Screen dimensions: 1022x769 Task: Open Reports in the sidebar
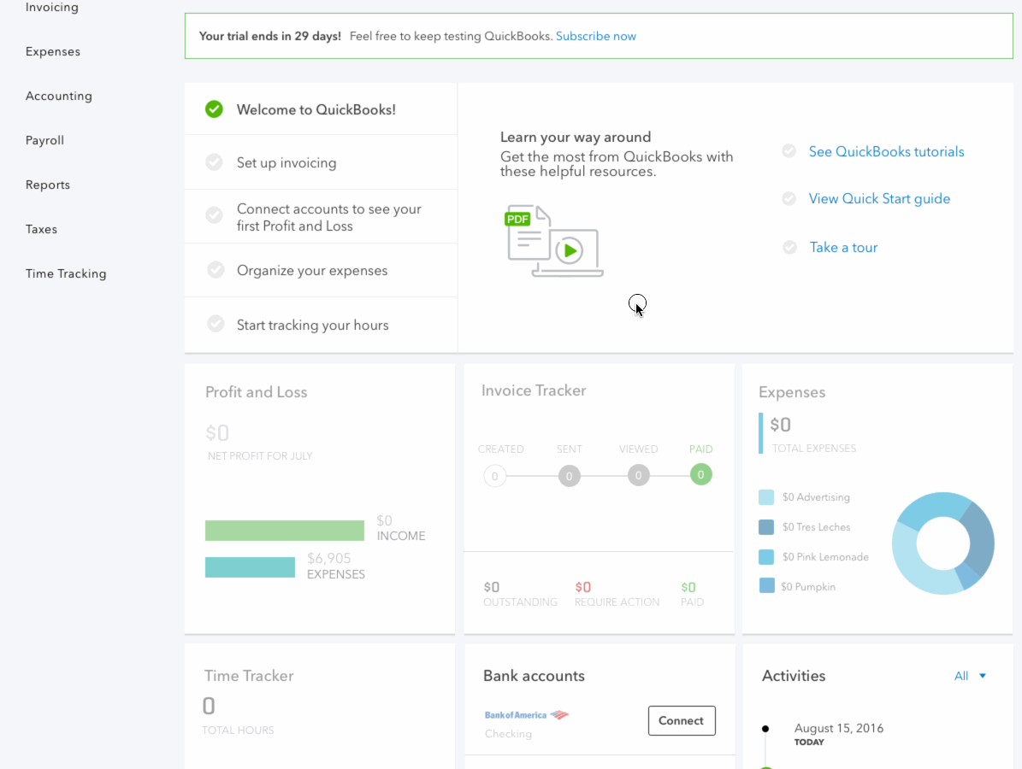coord(48,185)
